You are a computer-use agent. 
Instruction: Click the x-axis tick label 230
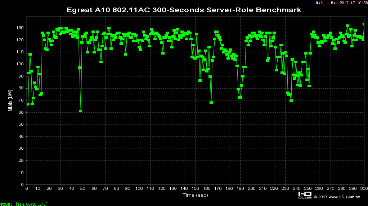point(286,188)
